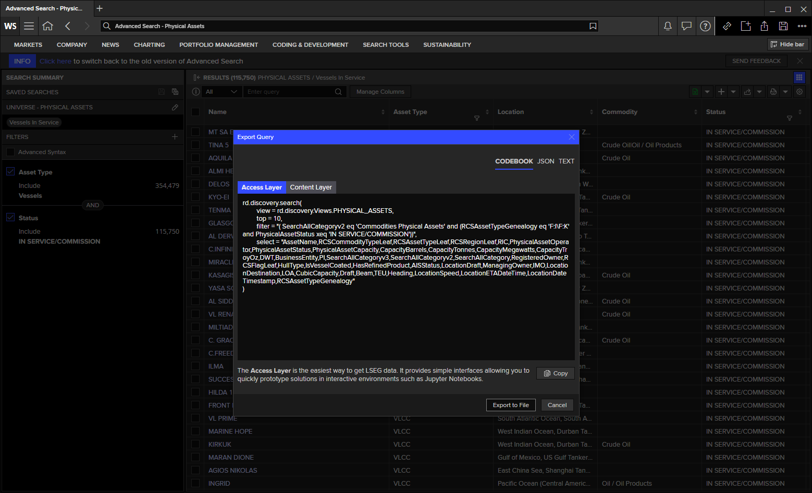The width and height of the screenshot is (812, 493).
Task: Expand the plus add dropdown arrow
Action: [733, 92]
